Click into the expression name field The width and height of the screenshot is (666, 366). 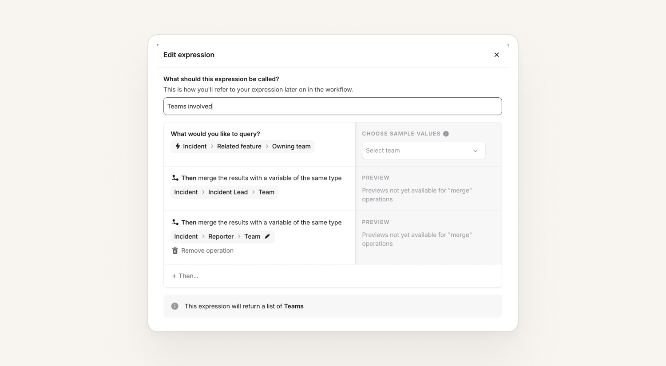(333, 106)
